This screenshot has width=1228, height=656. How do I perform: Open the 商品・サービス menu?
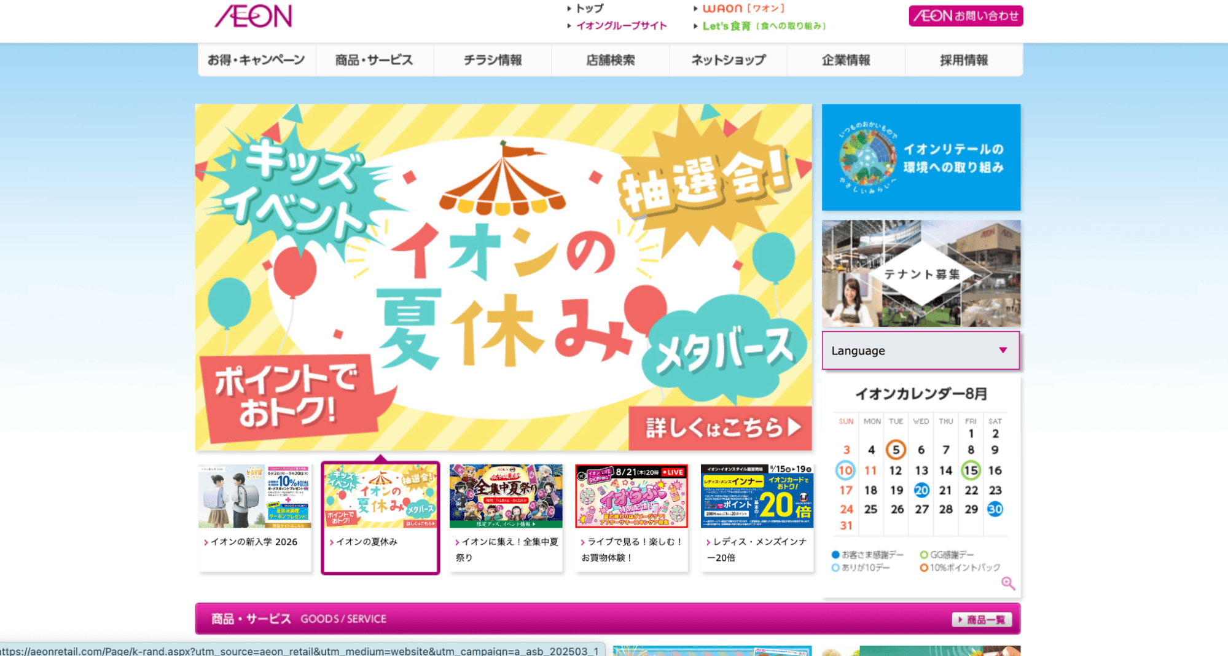pyautogui.click(x=374, y=60)
